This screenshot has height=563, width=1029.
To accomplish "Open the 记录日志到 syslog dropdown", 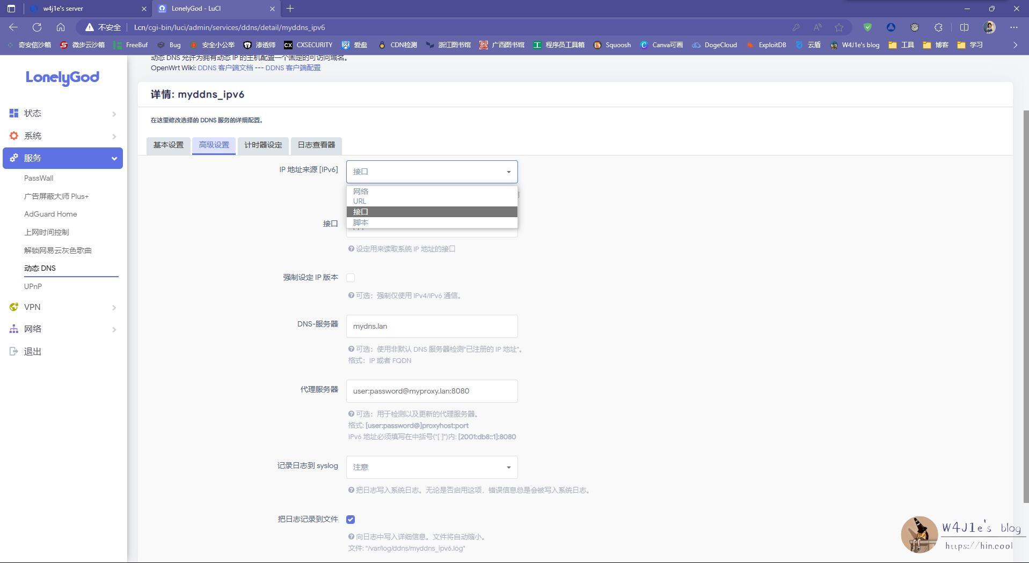I will point(432,467).
